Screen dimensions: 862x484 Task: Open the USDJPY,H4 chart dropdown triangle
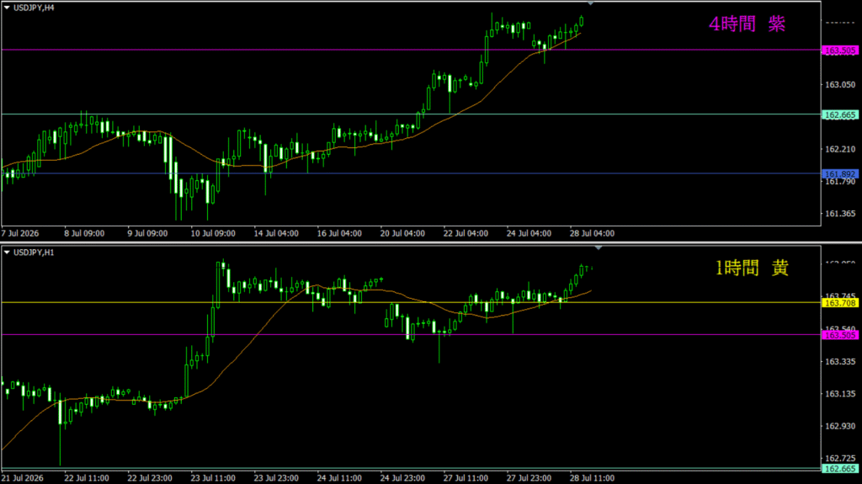click(7, 8)
